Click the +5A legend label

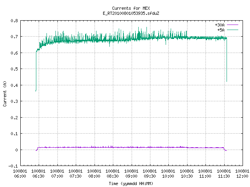click(221, 30)
